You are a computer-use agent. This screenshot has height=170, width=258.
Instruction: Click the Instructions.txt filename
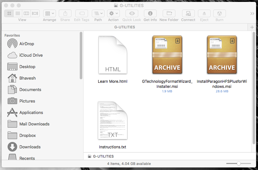click(x=112, y=147)
